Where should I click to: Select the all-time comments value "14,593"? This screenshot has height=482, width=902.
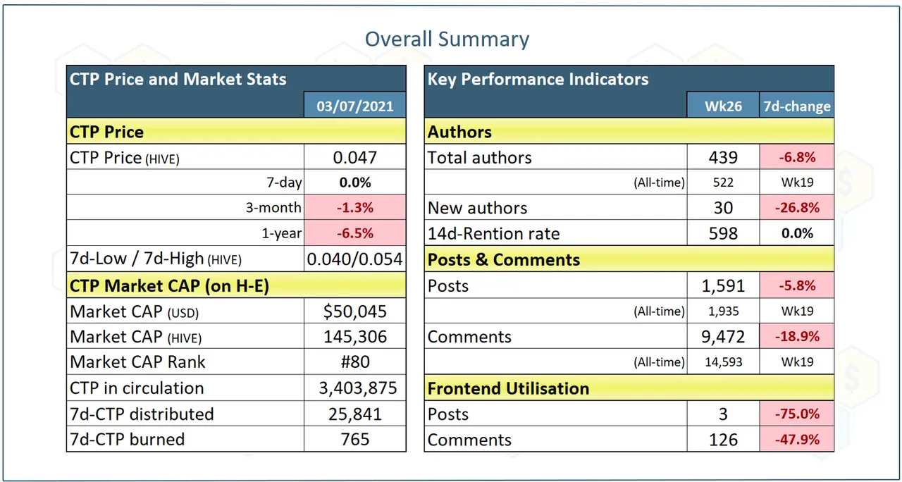tap(723, 362)
